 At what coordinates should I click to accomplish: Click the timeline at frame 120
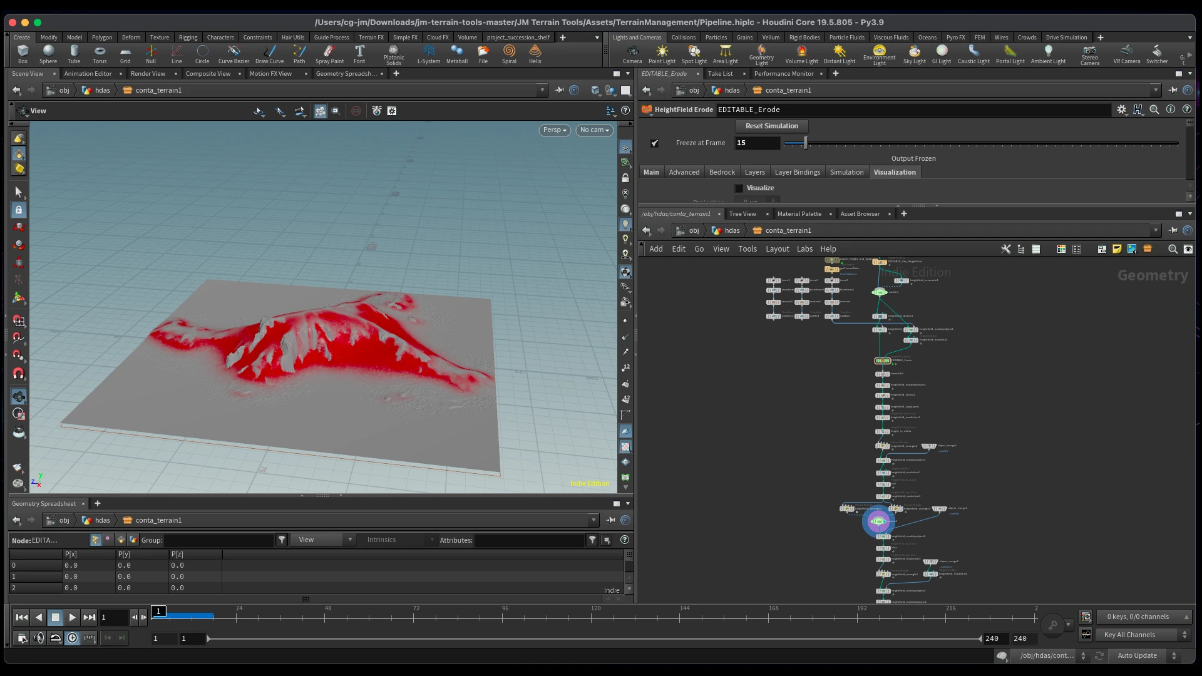pos(592,617)
